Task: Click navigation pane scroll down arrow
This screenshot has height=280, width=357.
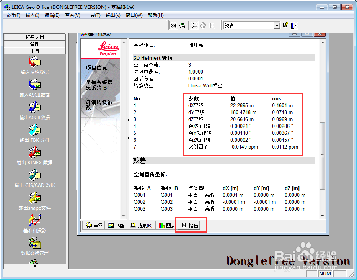Action: 124,216
